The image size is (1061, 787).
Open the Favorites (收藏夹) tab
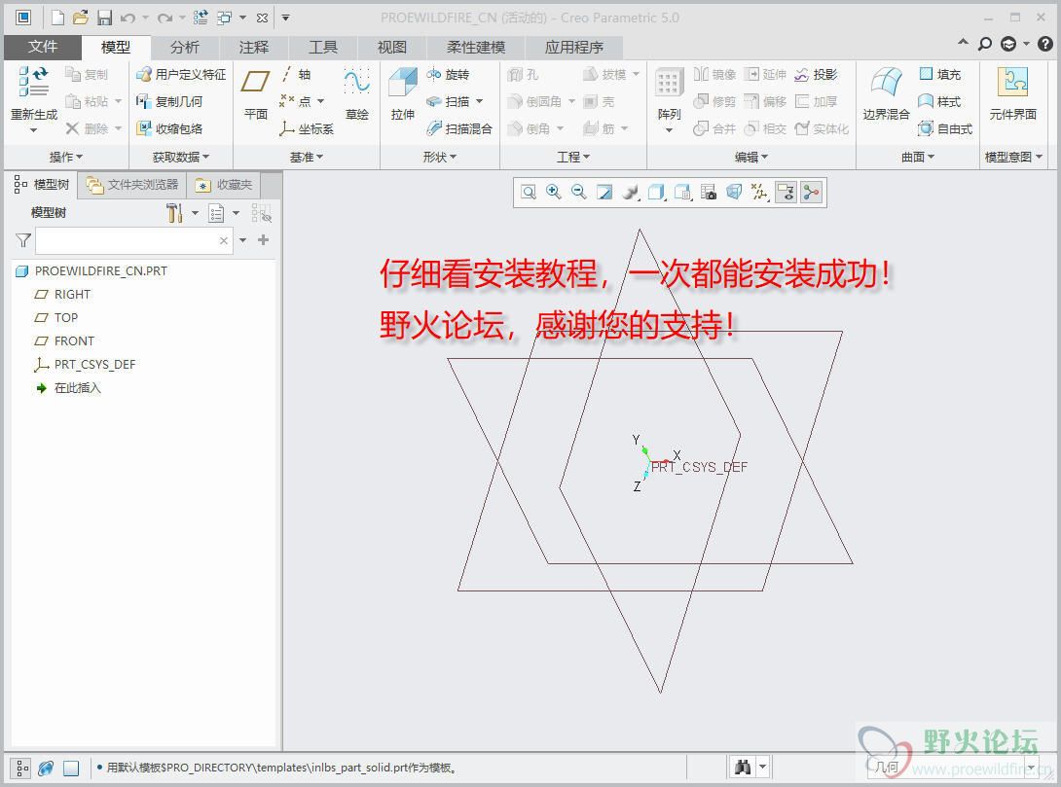[223, 185]
